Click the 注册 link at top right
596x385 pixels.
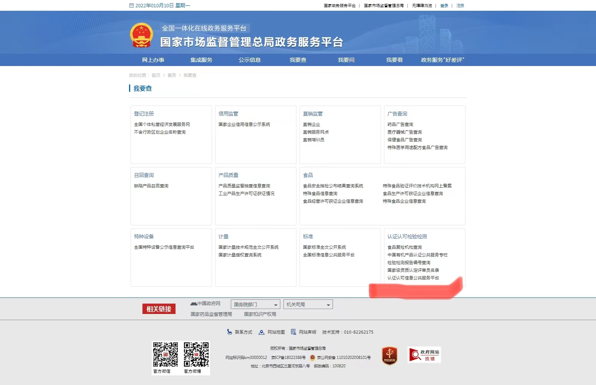[460, 6]
